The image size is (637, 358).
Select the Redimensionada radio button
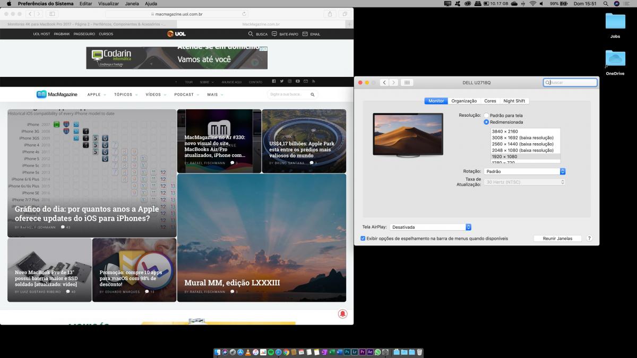pos(486,122)
